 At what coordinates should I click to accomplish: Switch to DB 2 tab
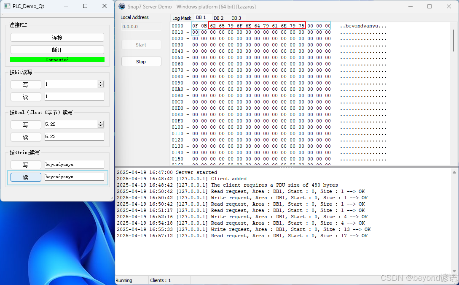coord(218,18)
